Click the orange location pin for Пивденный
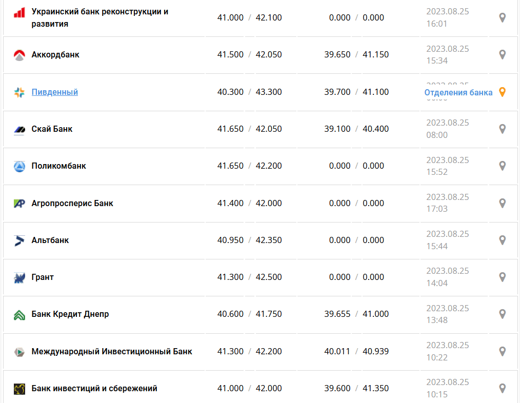The width and height of the screenshot is (520, 403). [503, 92]
